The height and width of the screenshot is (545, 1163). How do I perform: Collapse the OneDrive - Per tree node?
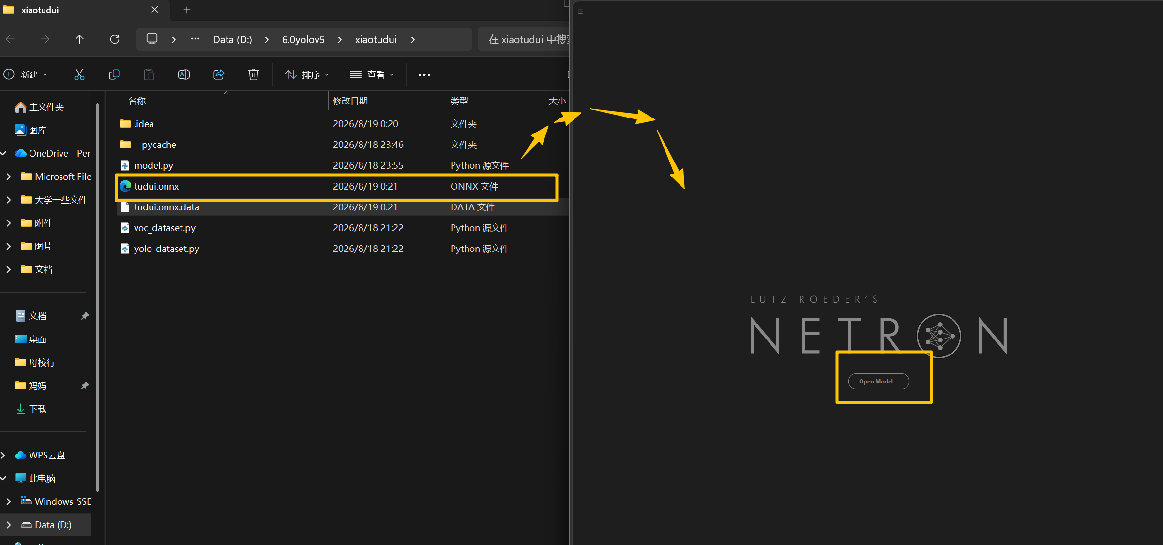(x=3, y=153)
